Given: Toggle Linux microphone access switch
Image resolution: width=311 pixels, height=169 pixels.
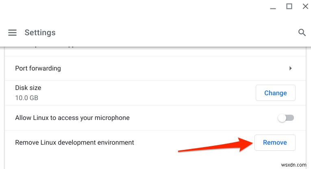Looking at the screenshot, I should point(285,118).
